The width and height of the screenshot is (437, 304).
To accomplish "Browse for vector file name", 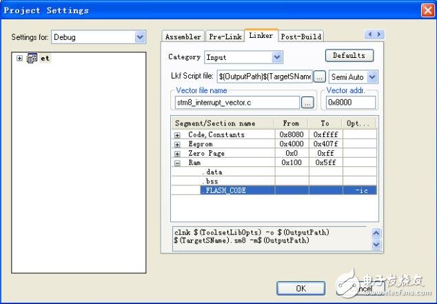I will (307, 102).
